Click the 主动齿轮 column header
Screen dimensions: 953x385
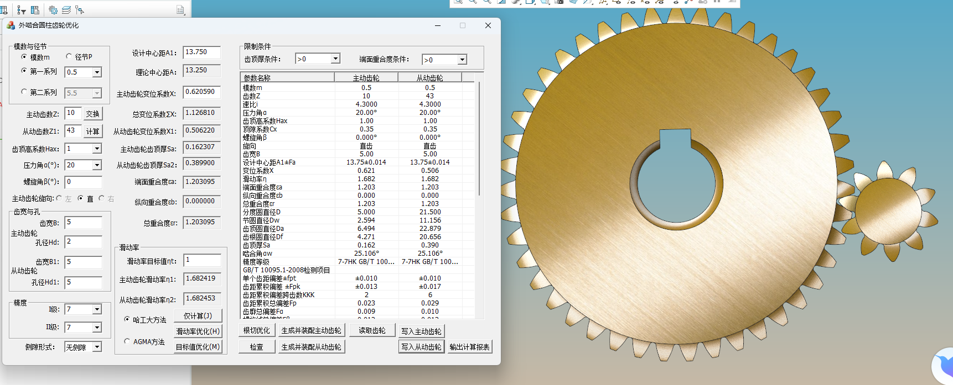(x=366, y=78)
